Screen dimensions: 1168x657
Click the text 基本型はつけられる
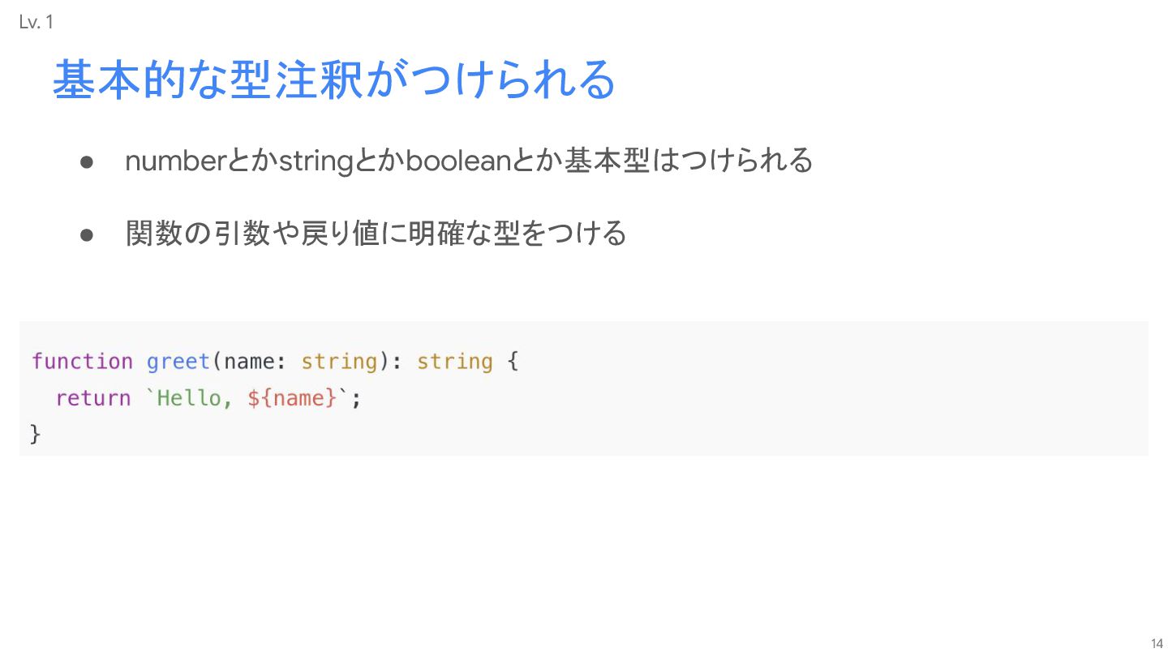[x=689, y=161]
